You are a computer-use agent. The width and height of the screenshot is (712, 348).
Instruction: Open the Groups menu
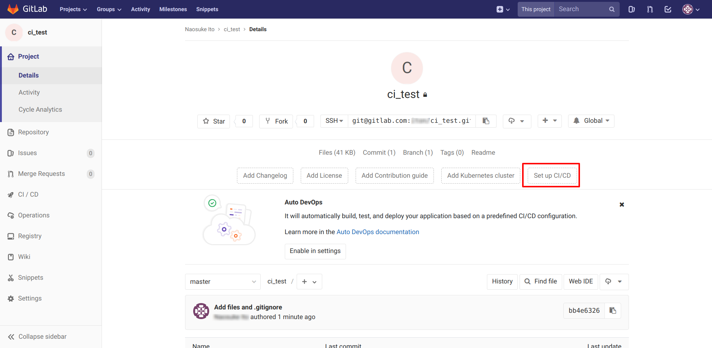[109, 9]
